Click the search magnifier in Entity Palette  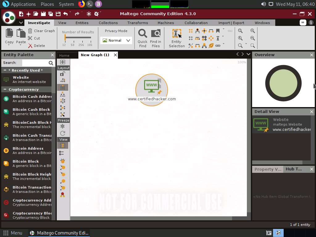51,63
